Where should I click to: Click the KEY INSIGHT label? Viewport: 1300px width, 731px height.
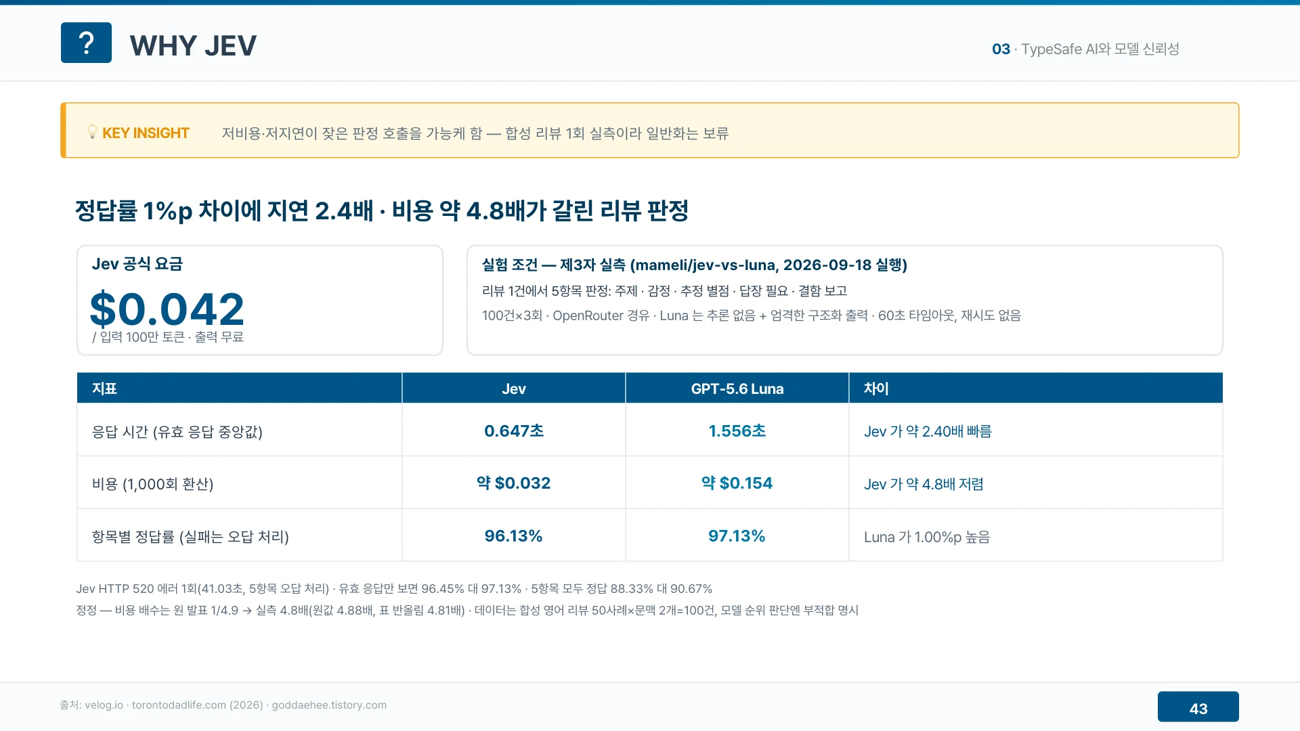[146, 133]
